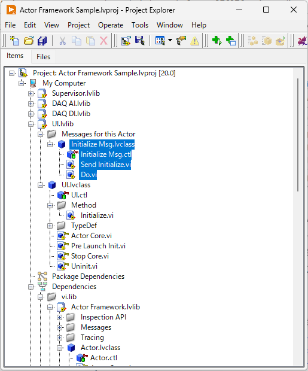Click the New VI toolbar icon
This screenshot has width=308, height=371.
coord(15,41)
